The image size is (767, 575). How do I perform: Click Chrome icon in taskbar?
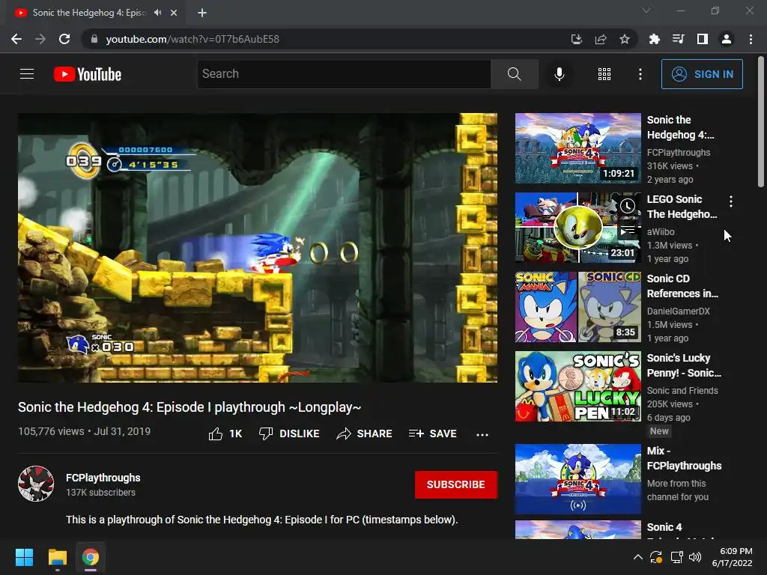click(91, 557)
